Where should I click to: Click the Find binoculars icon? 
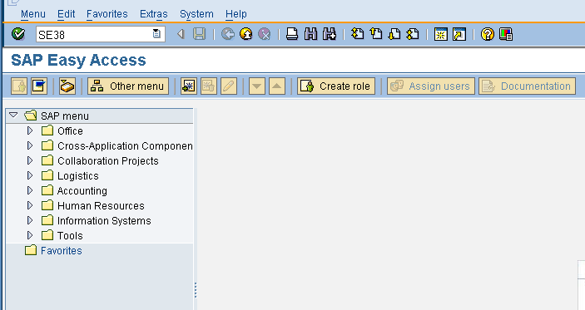(x=310, y=34)
